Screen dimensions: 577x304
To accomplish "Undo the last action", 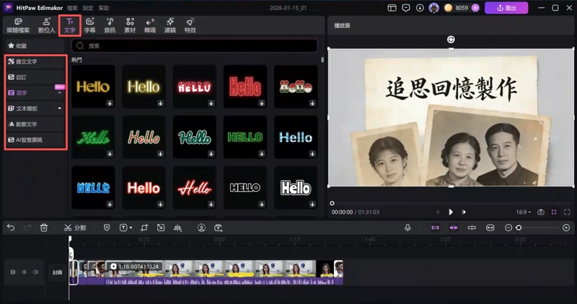I will (11, 228).
